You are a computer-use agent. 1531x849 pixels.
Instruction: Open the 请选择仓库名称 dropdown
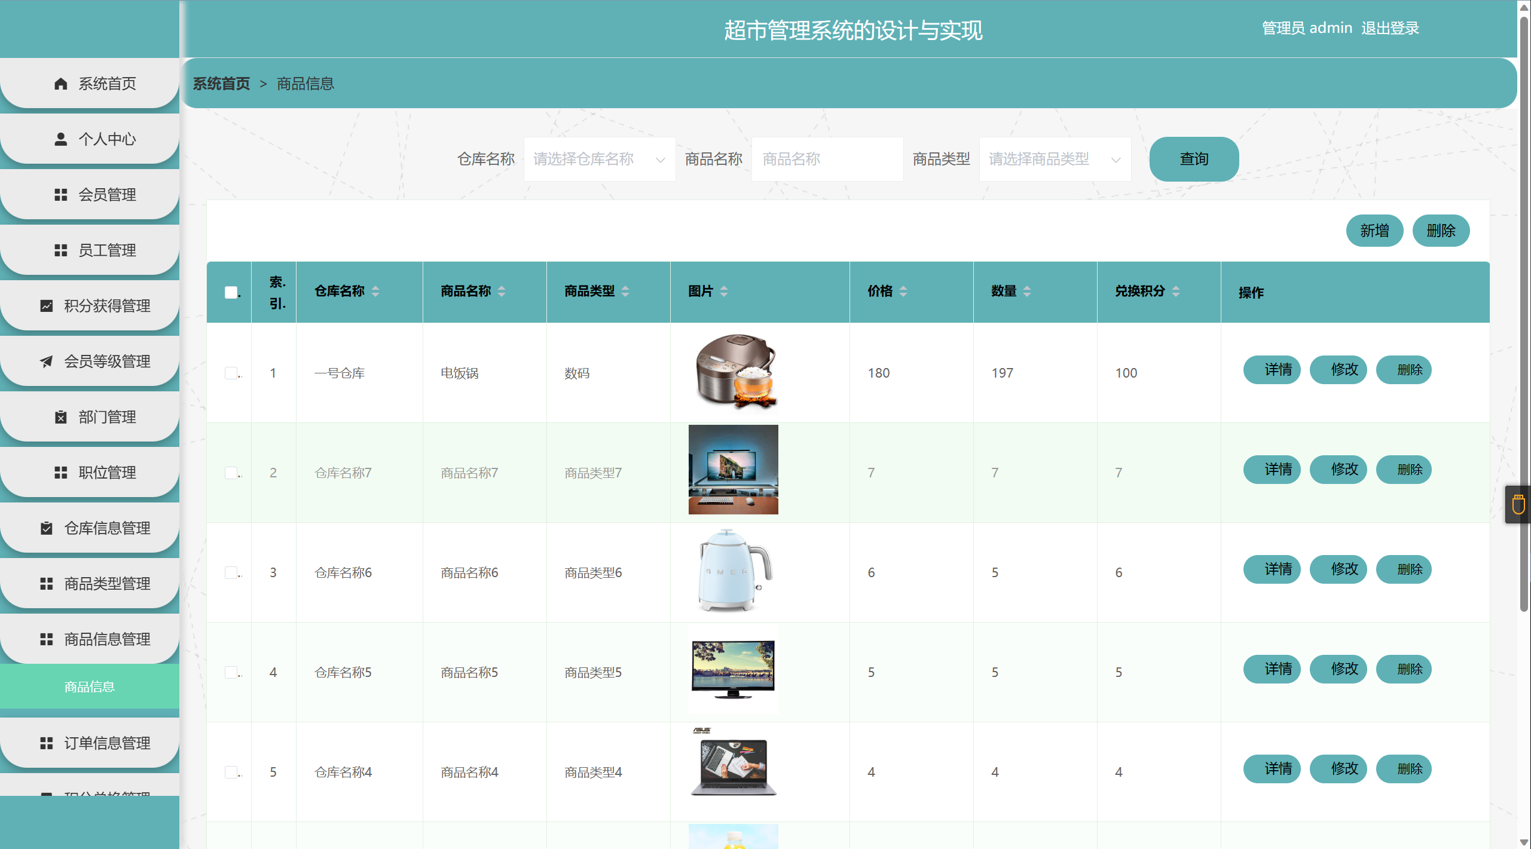(599, 159)
